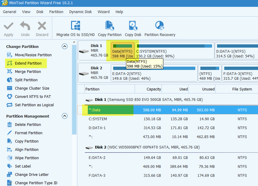Select Move/Resize Partition icon

(9, 55)
